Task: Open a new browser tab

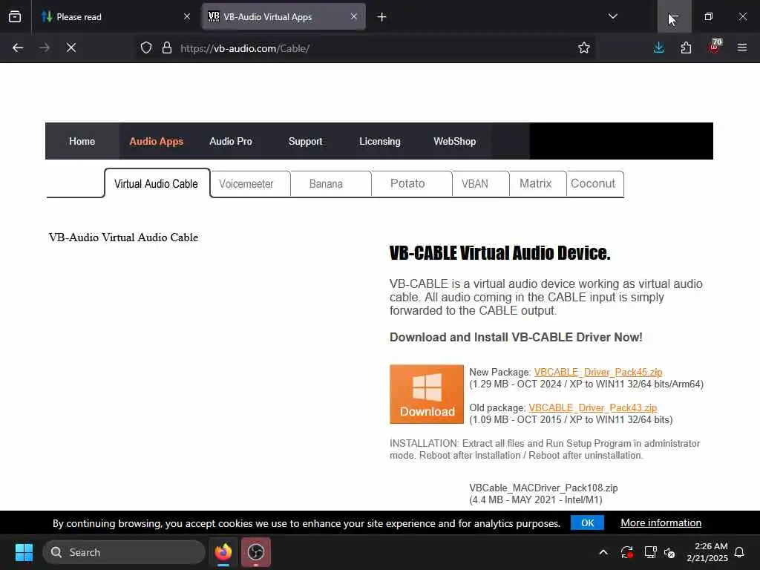Action: [x=382, y=17]
